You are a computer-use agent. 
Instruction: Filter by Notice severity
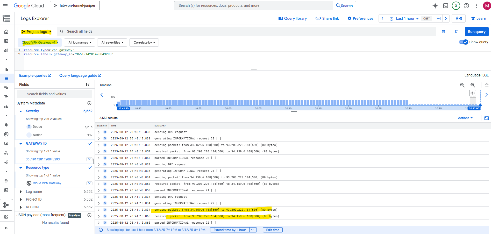tap(37, 135)
